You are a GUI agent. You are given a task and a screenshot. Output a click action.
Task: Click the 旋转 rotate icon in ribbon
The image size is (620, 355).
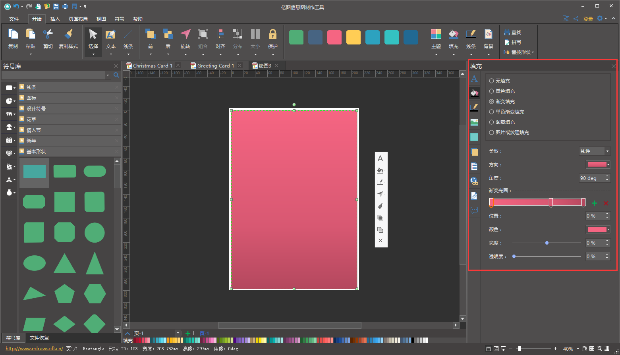[185, 35]
